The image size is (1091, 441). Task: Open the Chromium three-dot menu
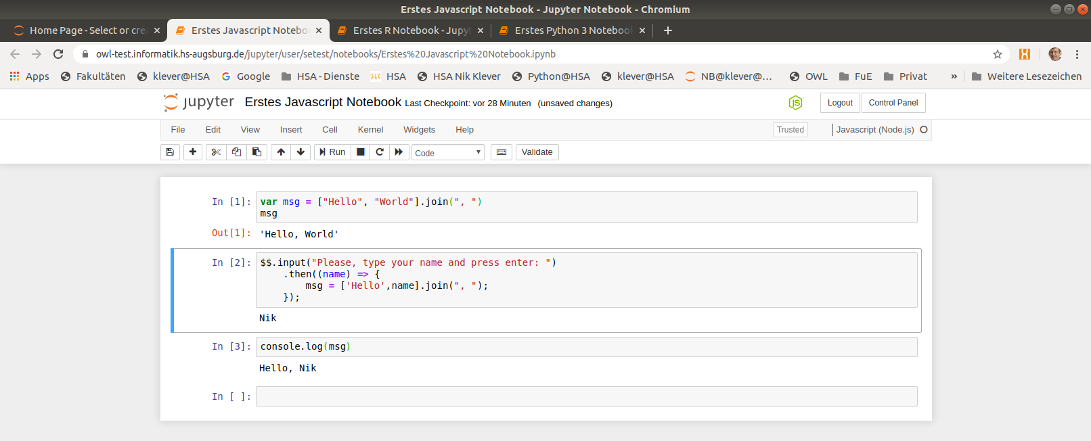pyautogui.click(x=1077, y=54)
